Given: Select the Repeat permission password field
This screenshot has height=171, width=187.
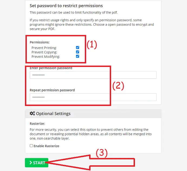Looking at the screenshot, I should [93, 97].
